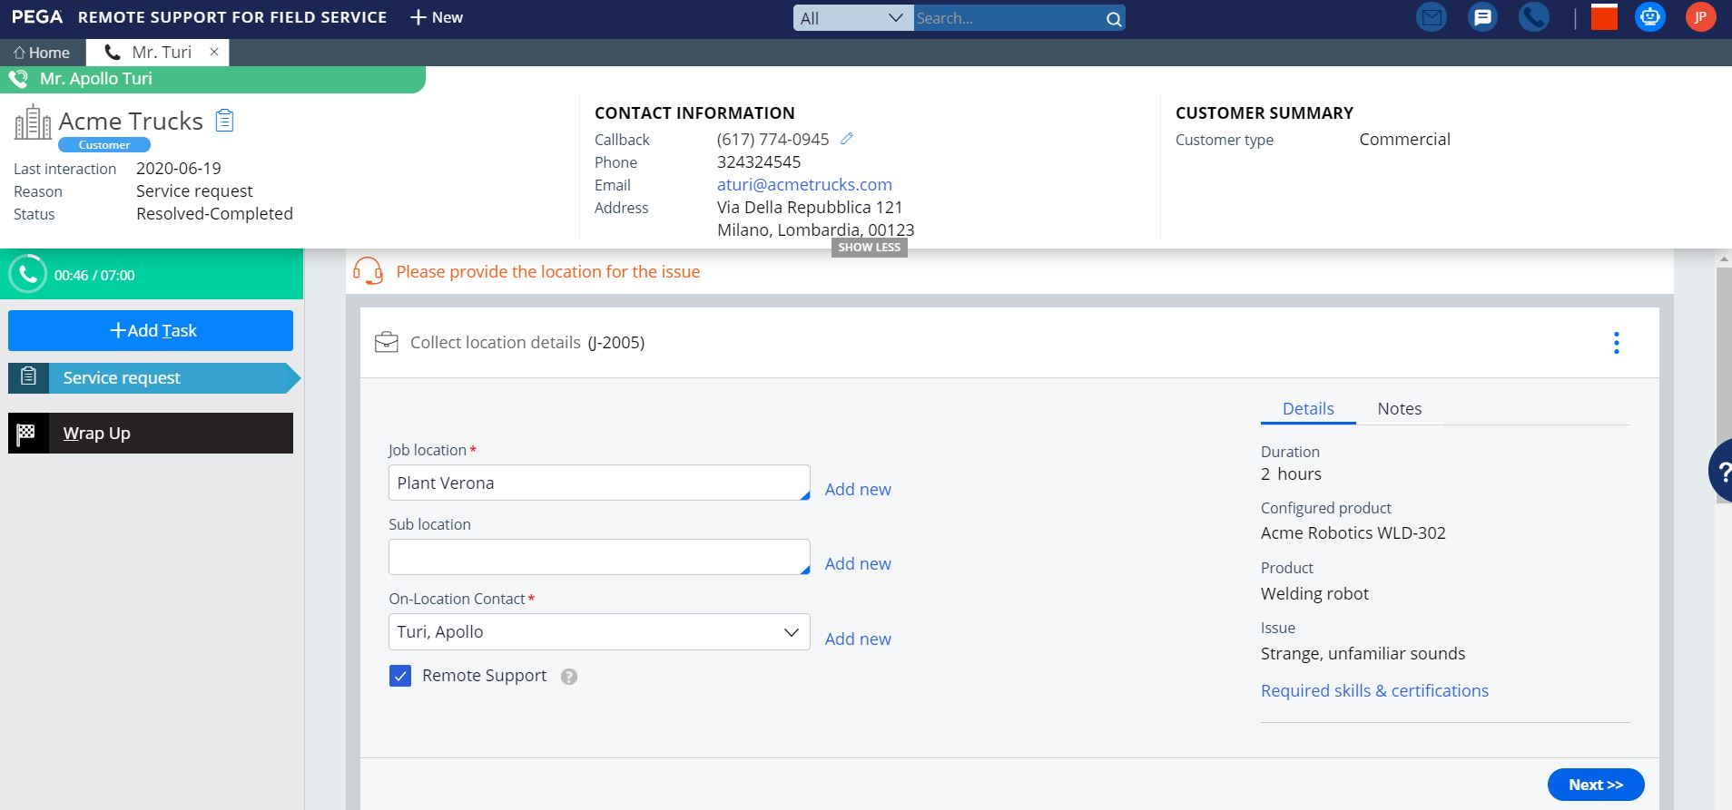1732x810 pixels.
Task: Click the phone call icon in header
Action: [x=1533, y=17]
